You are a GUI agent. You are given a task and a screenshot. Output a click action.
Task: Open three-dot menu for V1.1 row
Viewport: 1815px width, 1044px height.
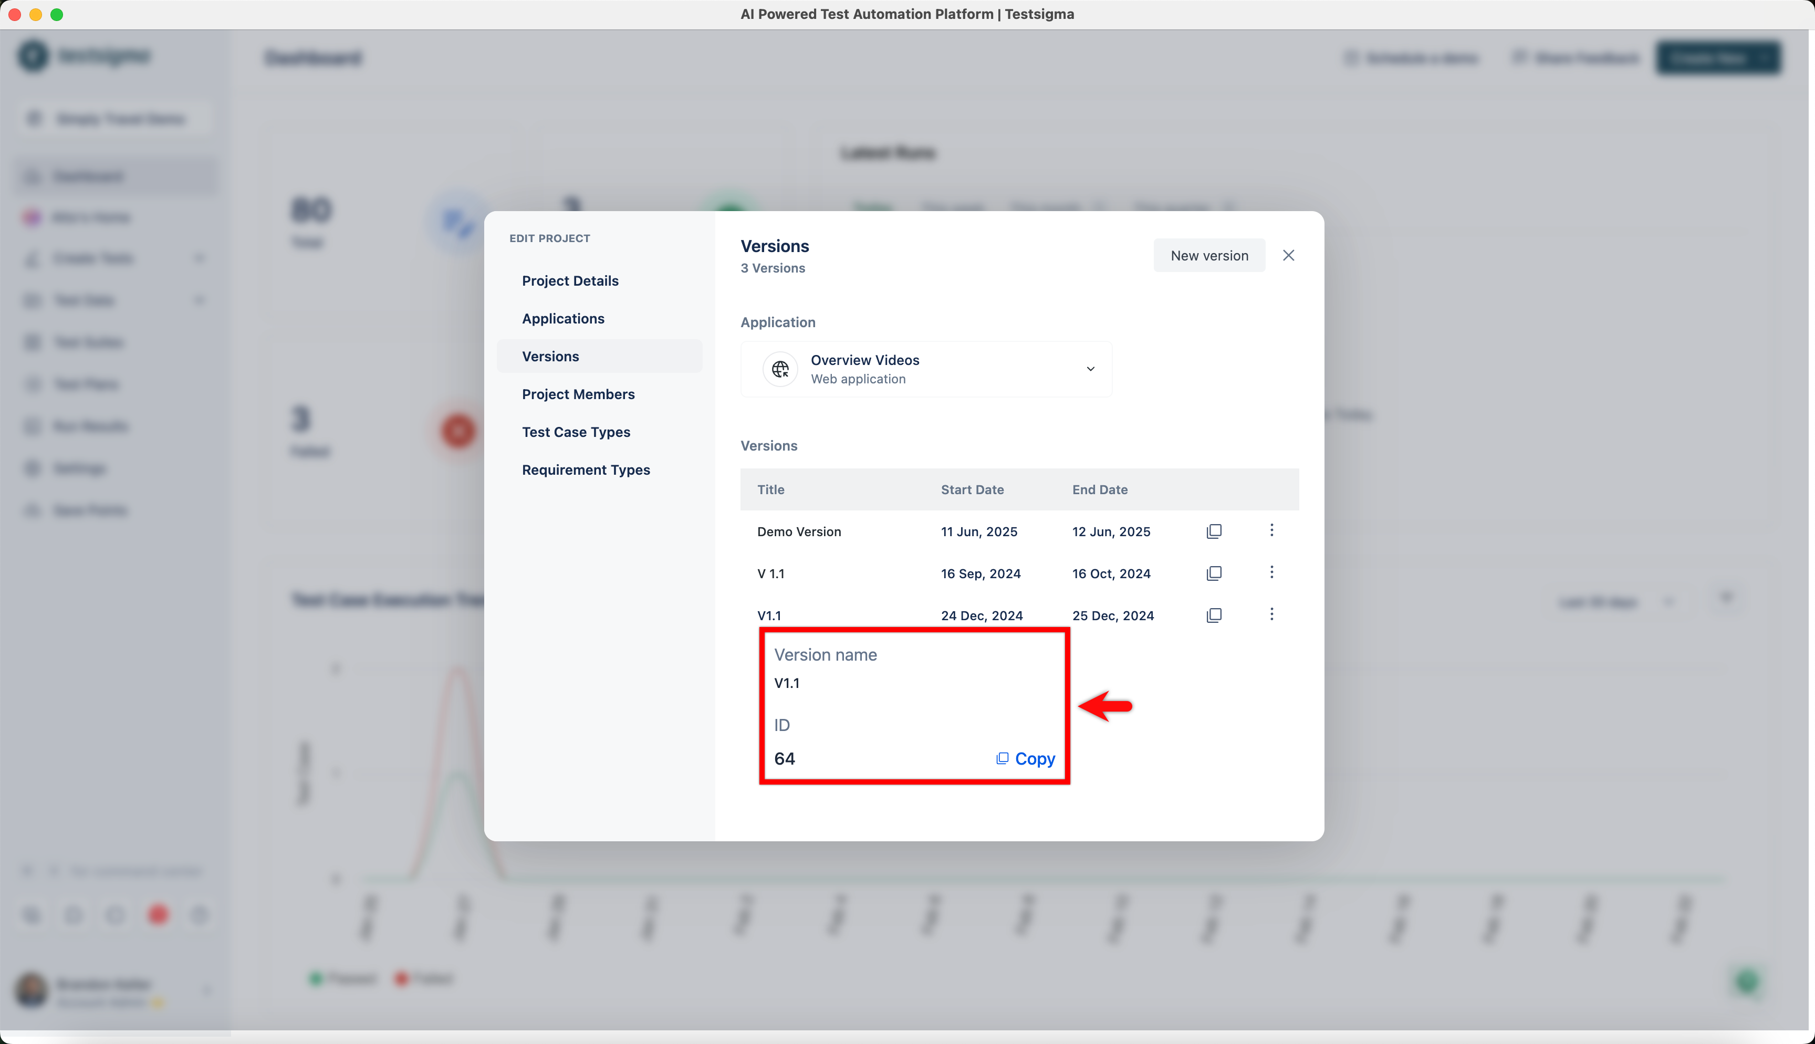pyautogui.click(x=1271, y=614)
